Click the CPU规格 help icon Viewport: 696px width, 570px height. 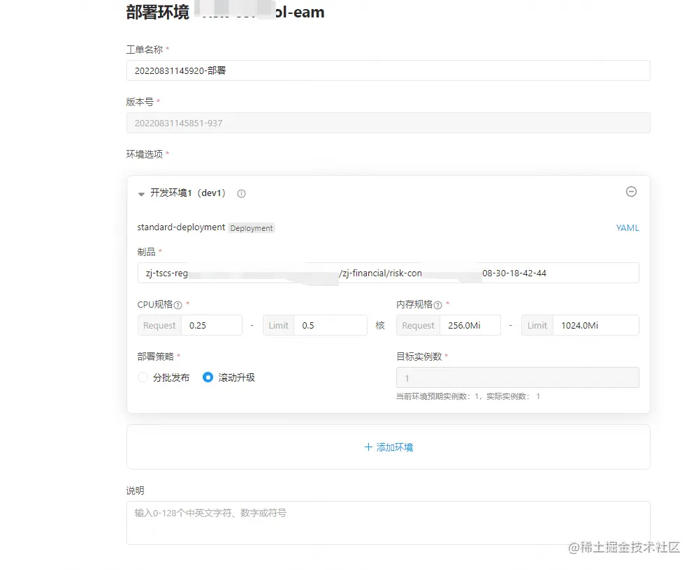coord(178,305)
